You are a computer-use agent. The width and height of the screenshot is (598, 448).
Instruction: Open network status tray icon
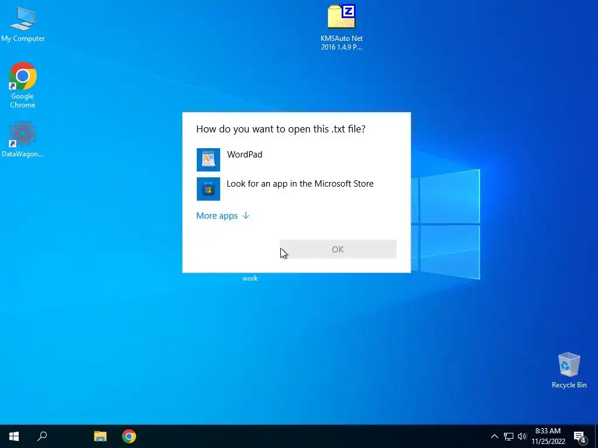coord(509,436)
